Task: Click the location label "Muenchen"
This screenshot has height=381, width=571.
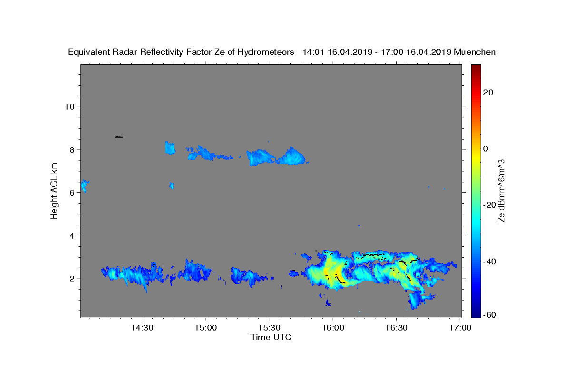Action: pyautogui.click(x=475, y=52)
